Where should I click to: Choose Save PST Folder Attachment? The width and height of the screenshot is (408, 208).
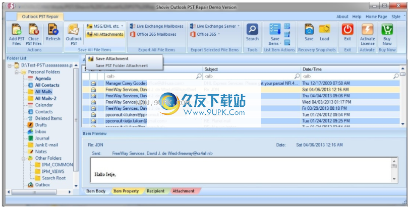pyautogui.click(x=122, y=66)
